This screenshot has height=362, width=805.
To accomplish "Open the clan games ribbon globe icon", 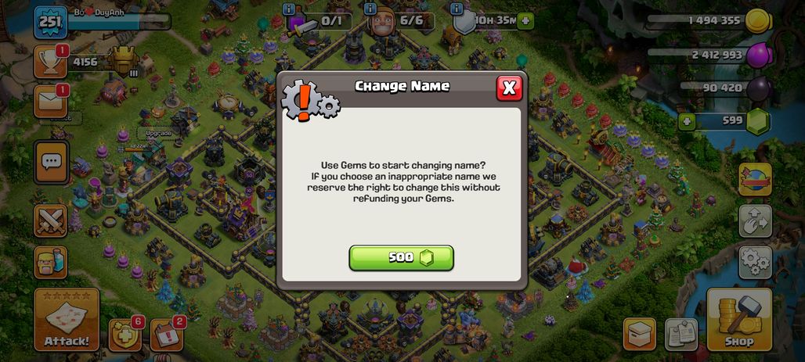I will 755,180.
